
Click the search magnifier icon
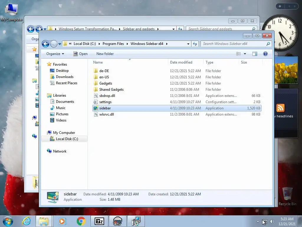268,44
